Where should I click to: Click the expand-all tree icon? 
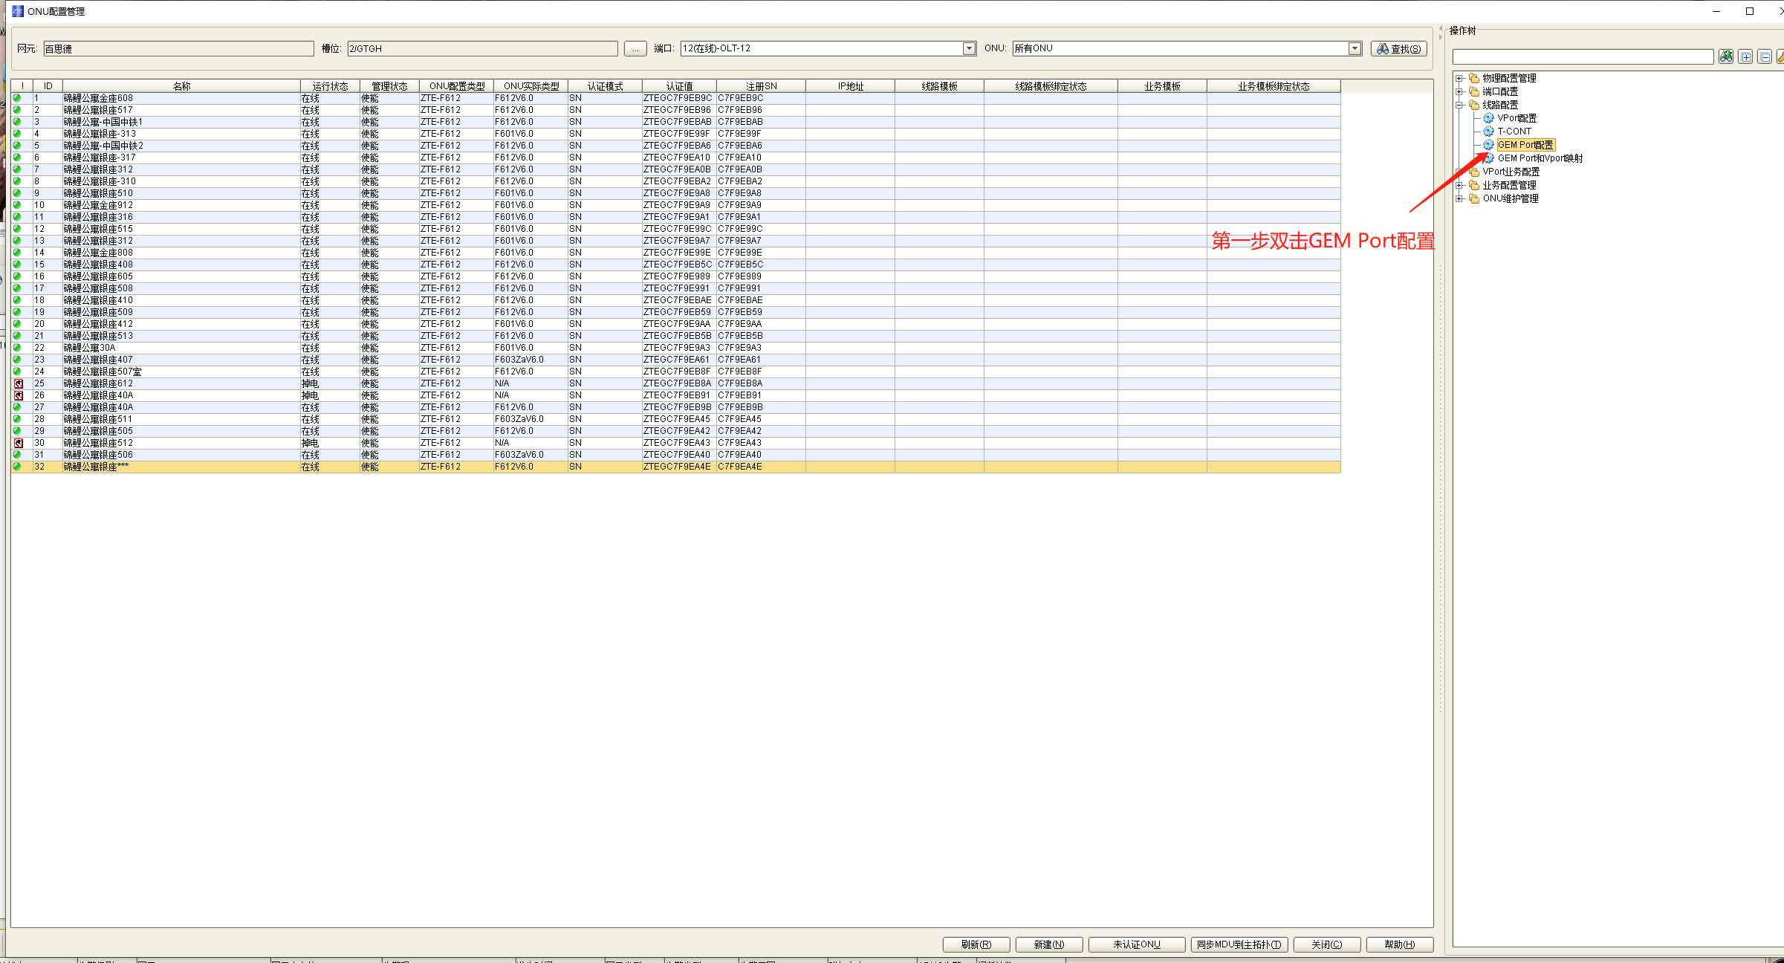tap(1745, 56)
